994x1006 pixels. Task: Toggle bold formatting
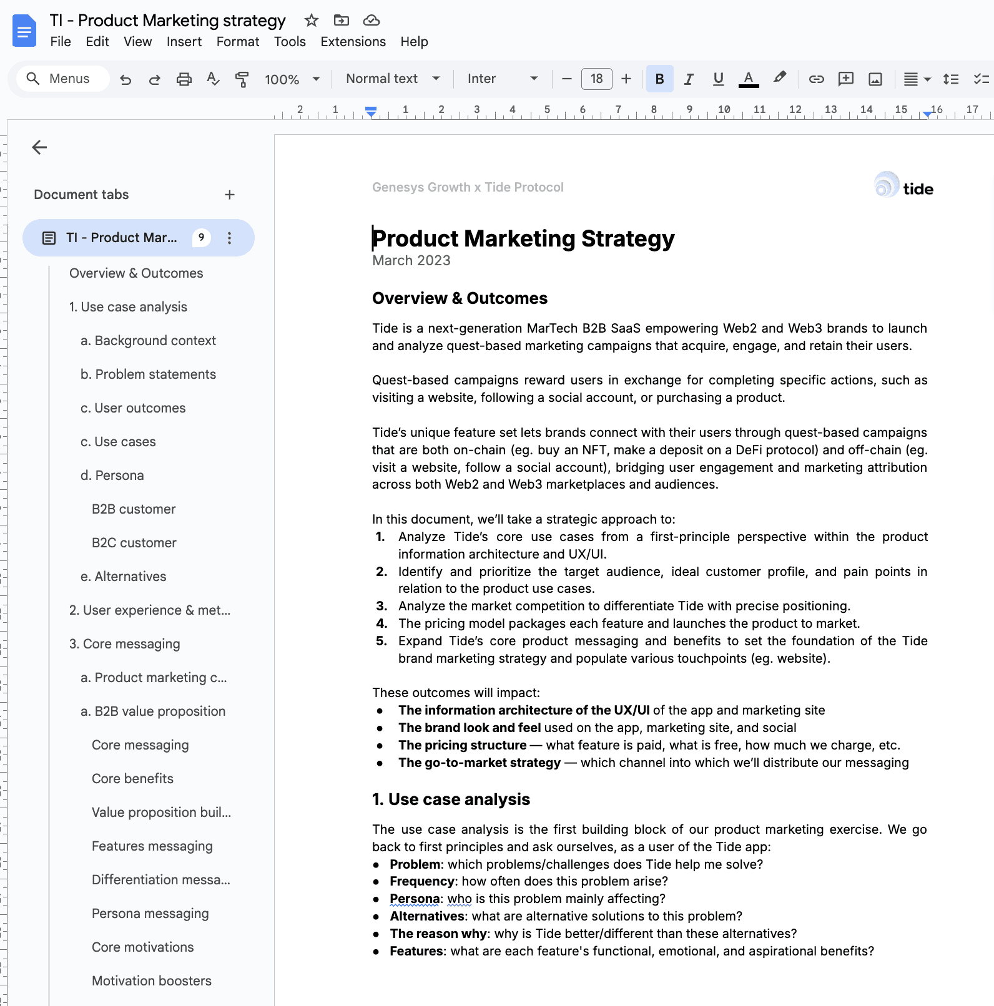659,79
